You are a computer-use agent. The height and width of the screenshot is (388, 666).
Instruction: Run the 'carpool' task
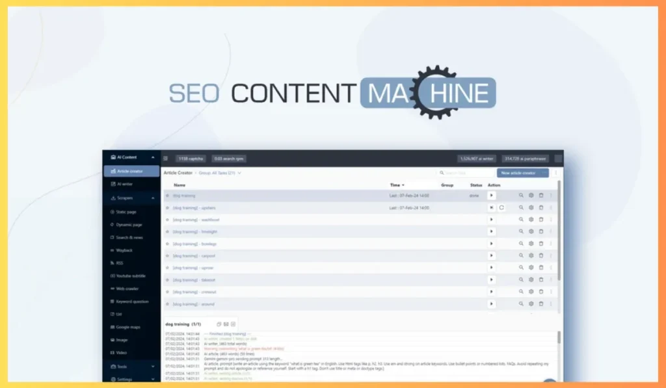click(492, 255)
